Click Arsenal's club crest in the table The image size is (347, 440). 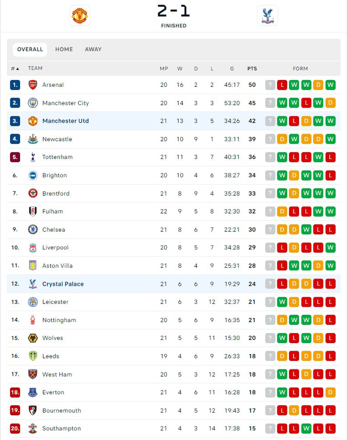pyautogui.click(x=33, y=85)
